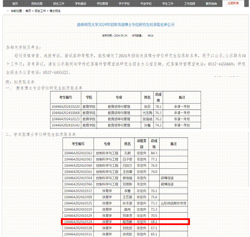Click the 山东体院帮扶专项 remark cell
This screenshot has height=237, width=250.
point(173,203)
